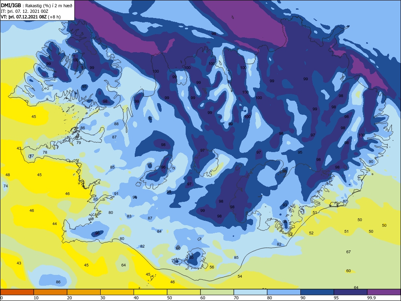The height and width of the screenshot is (301, 401).
Task: Click the amber 30–40 legend swatch
Action: [117, 292]
